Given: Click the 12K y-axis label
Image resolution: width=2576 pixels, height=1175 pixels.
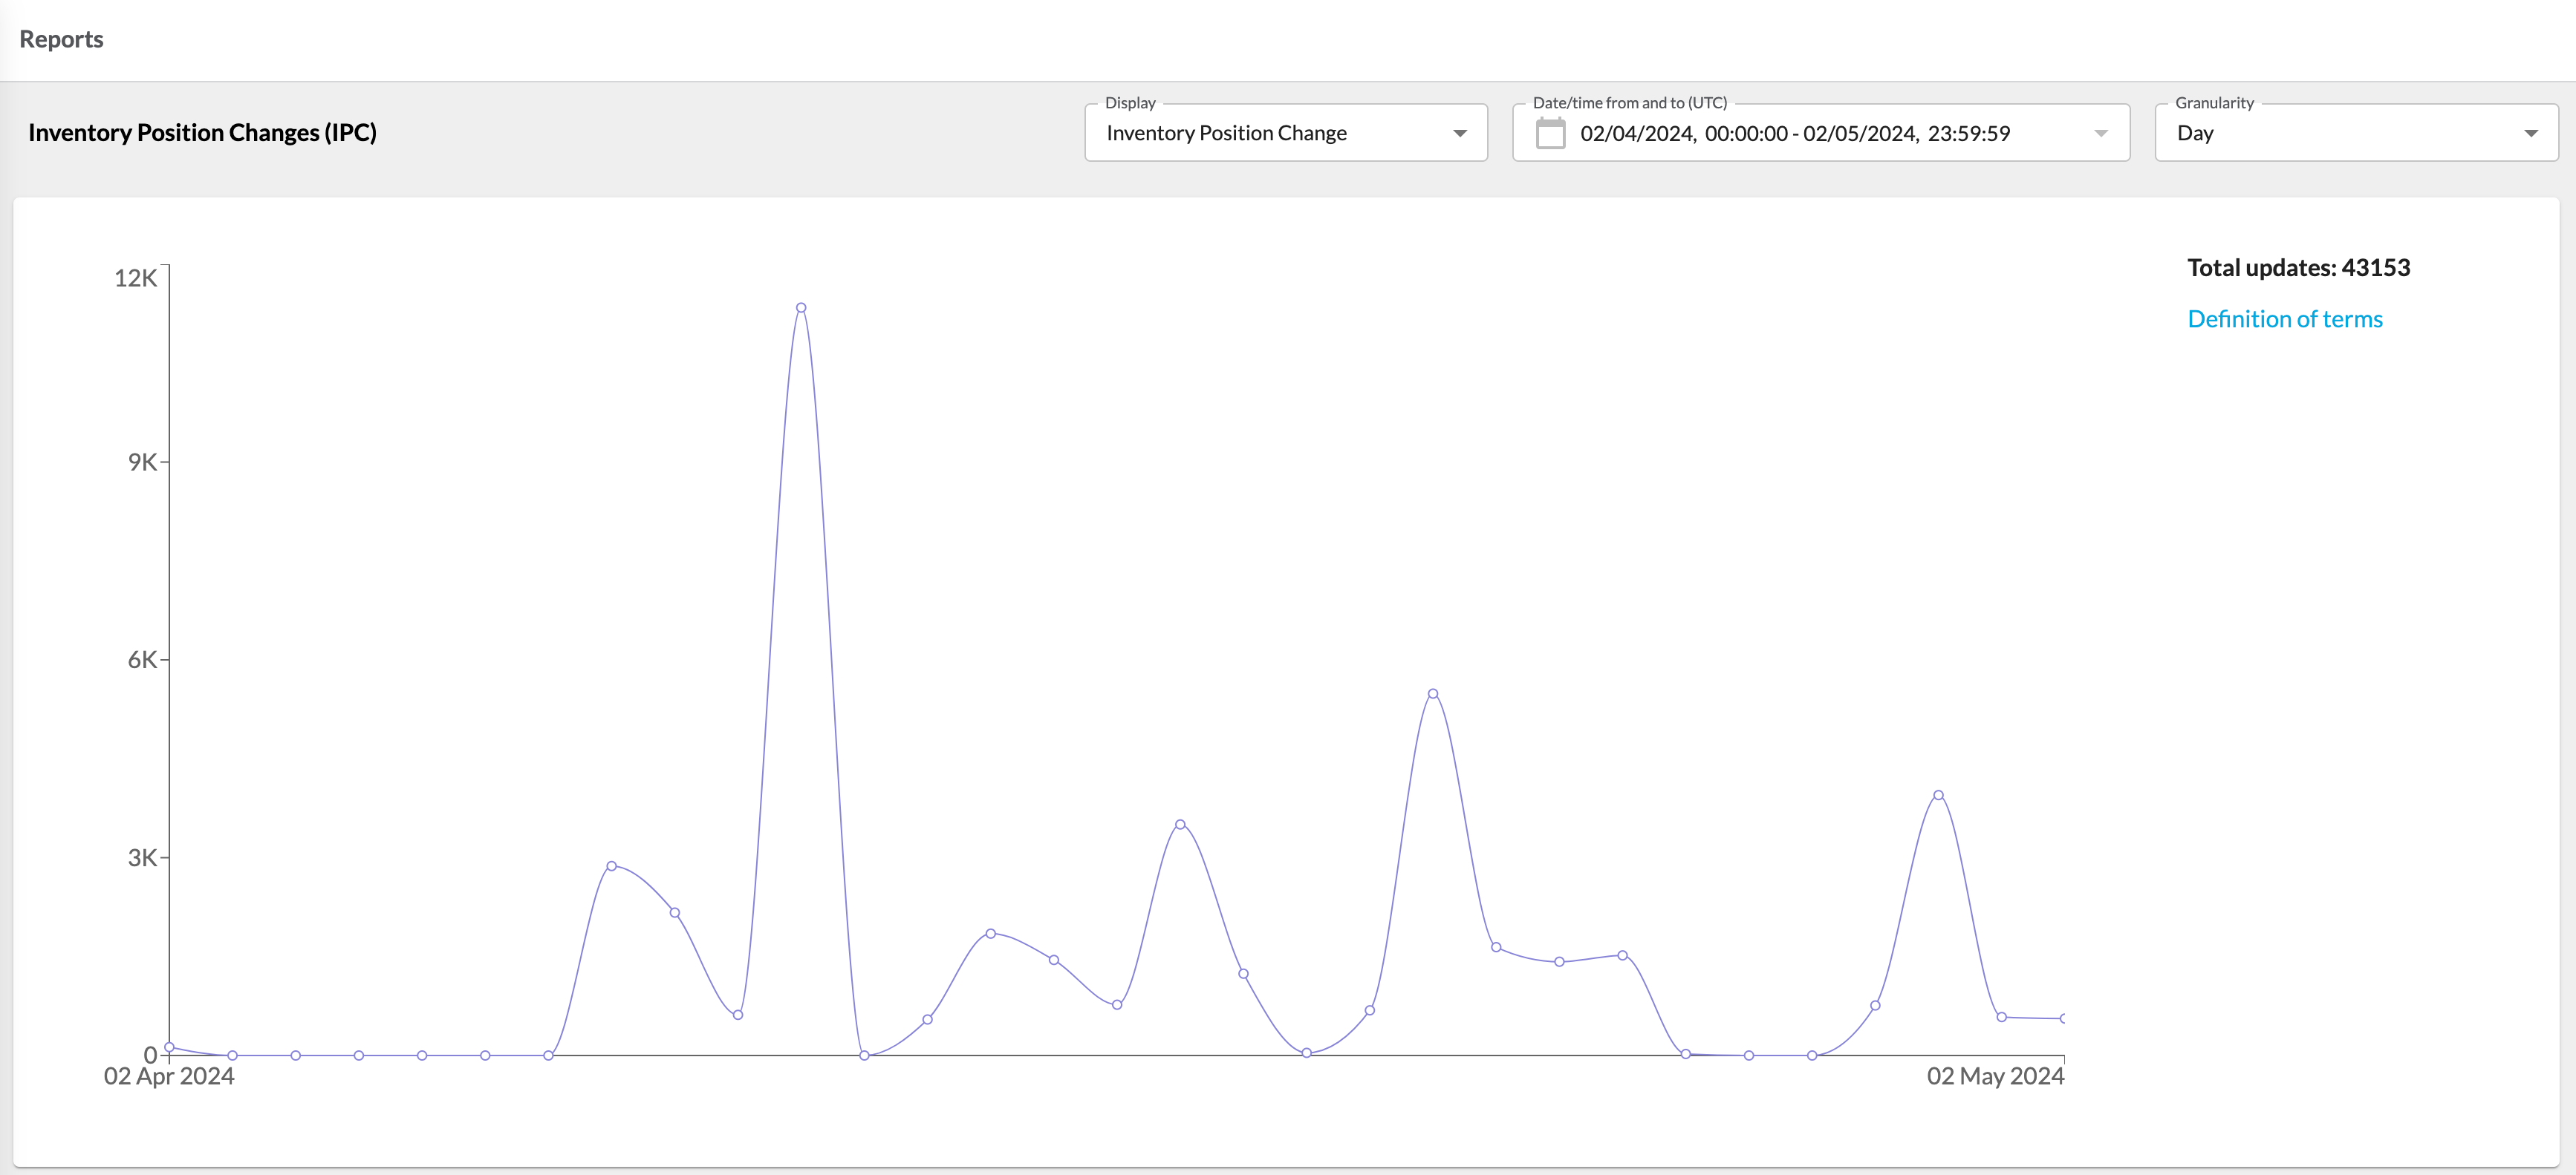Looking at the screenshot, I should [135, 278].
